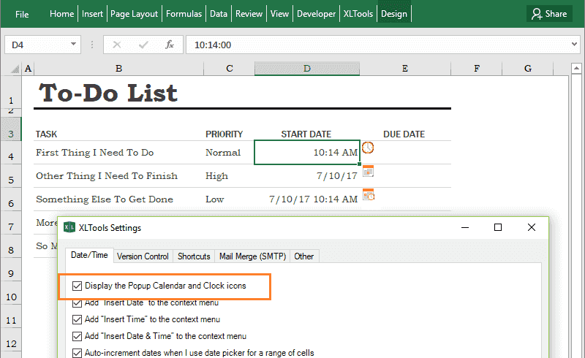585x358 pixels.
Task: Open the date-and-time picker icon in row 6
Action: tap(369, 194)
